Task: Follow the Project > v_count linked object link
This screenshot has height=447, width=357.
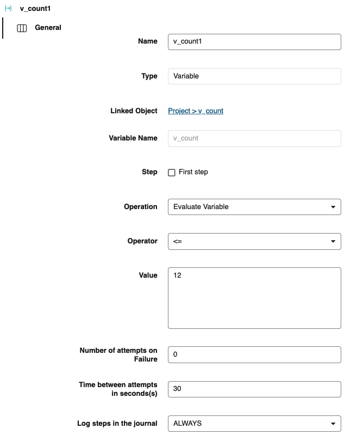Action: pyautogui.click(x=196, y=111)
